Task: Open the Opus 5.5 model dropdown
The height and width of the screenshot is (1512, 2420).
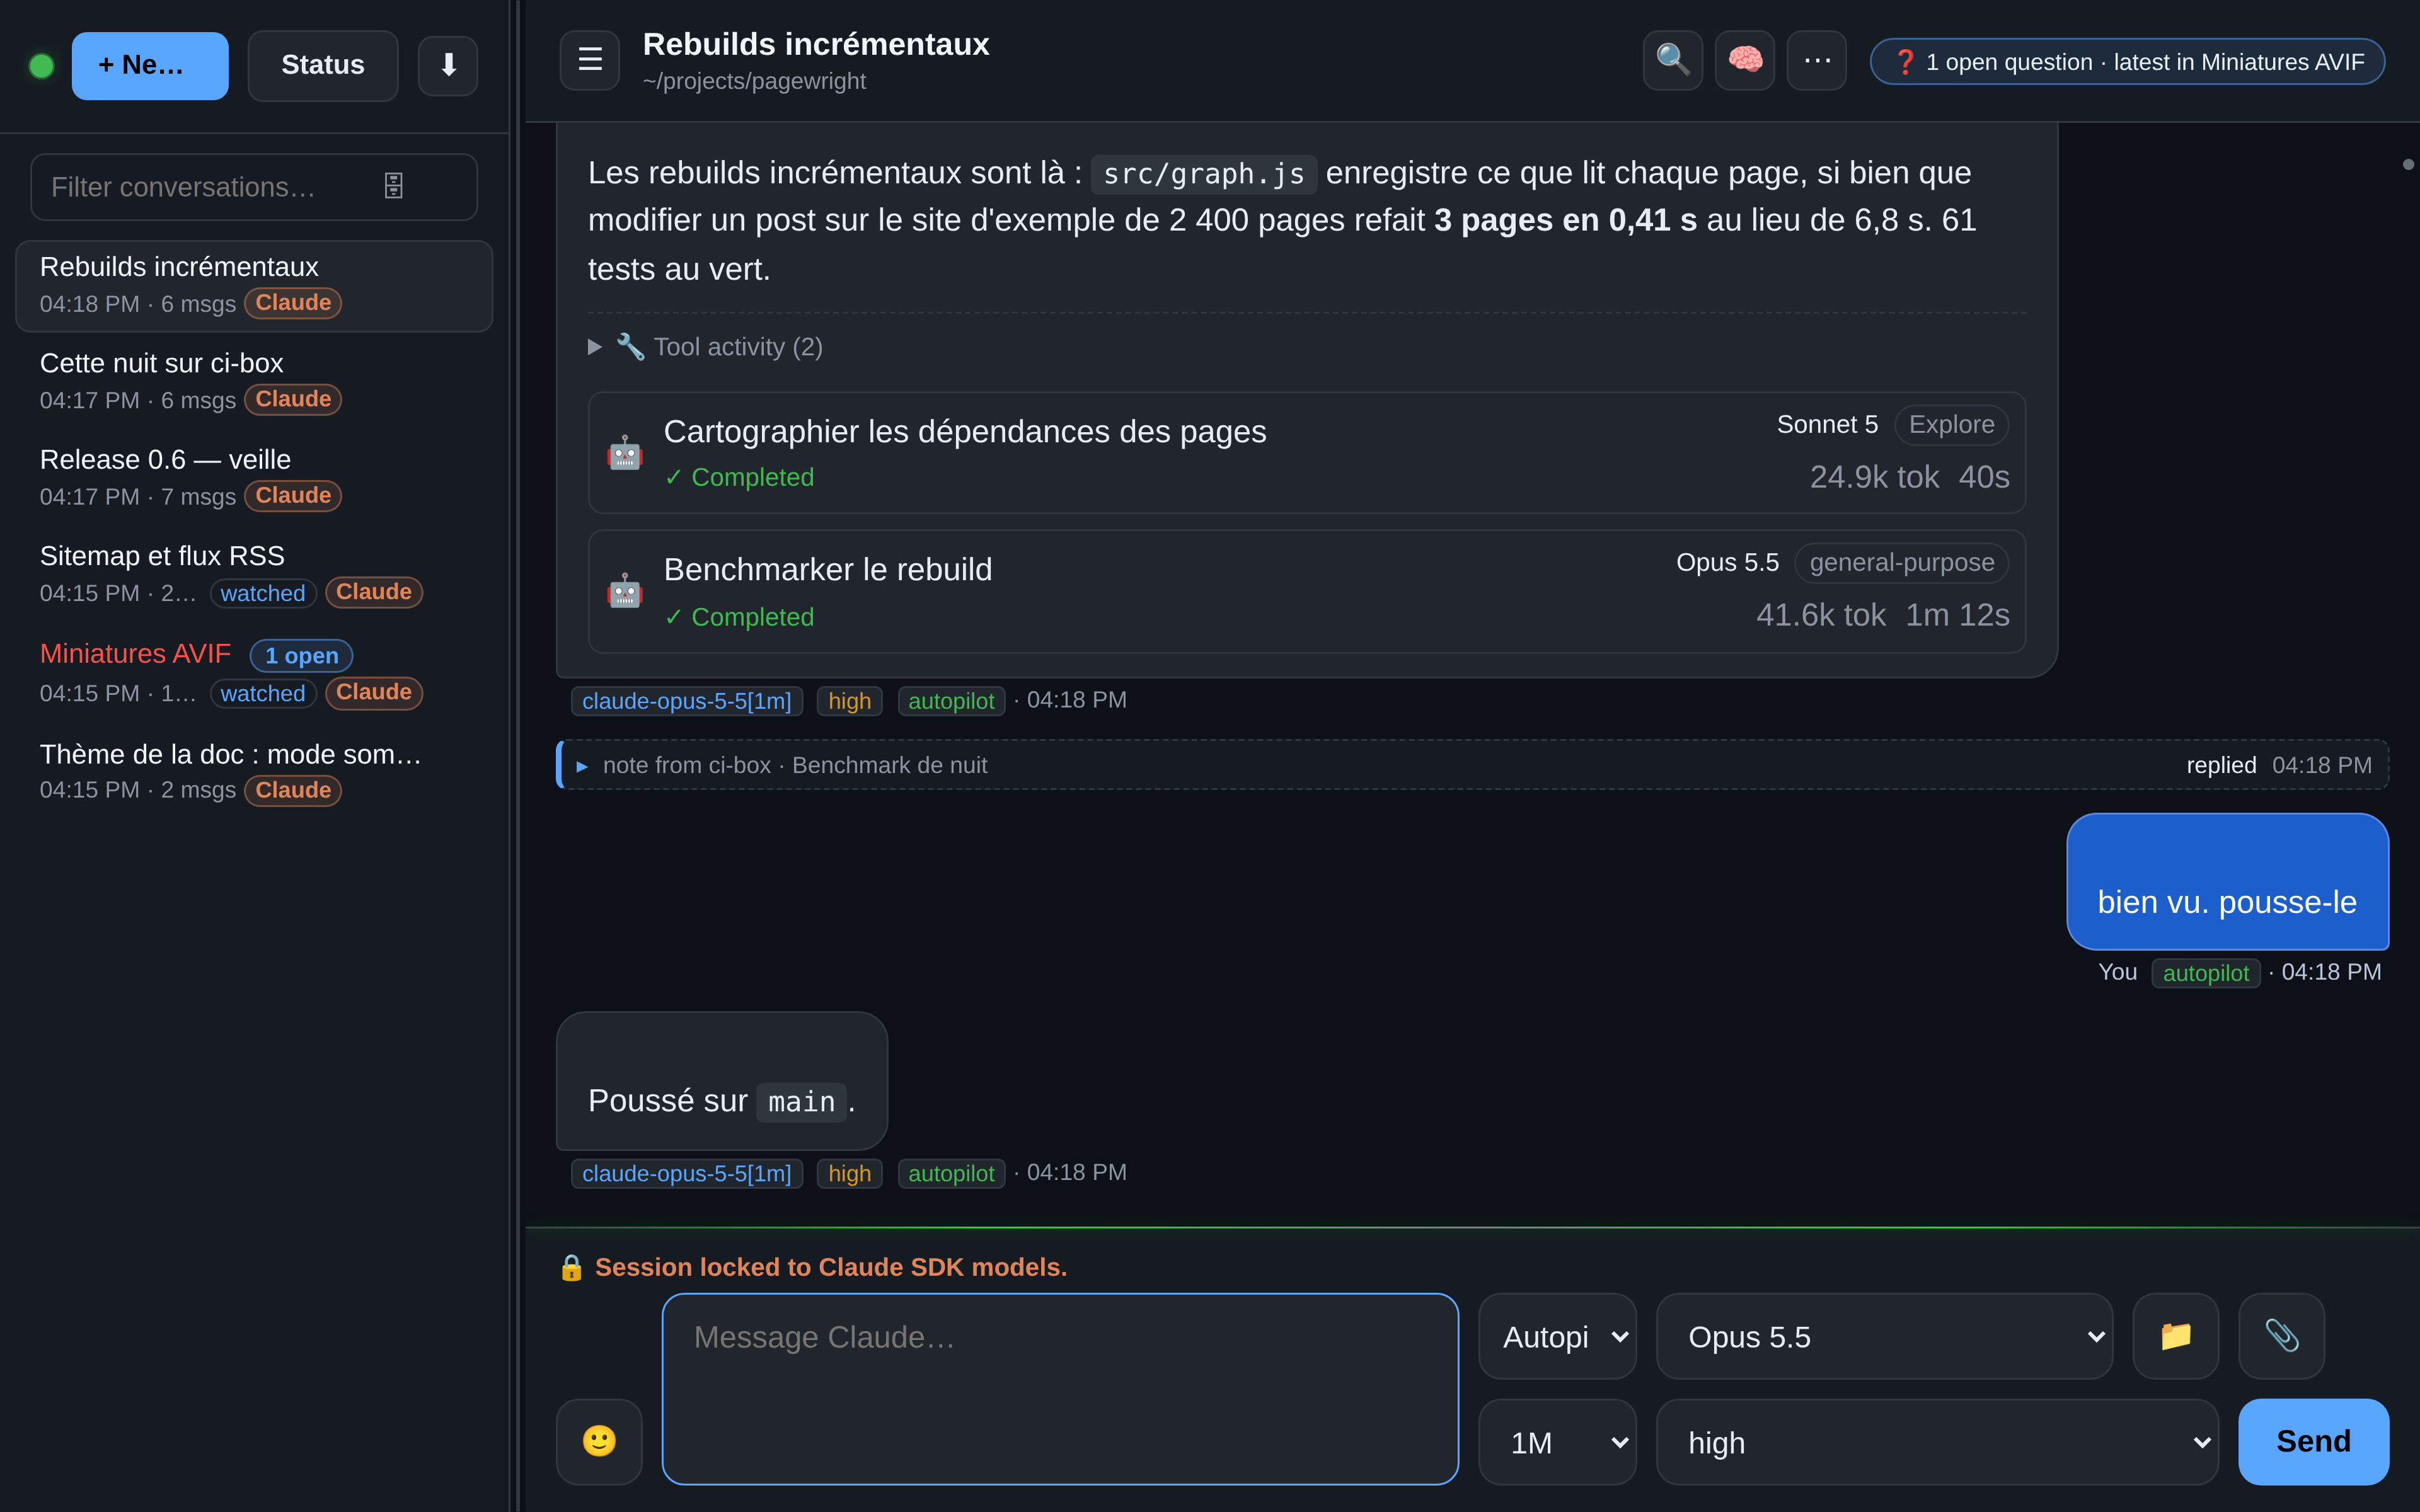Action: click(x=1884, y=1336)
